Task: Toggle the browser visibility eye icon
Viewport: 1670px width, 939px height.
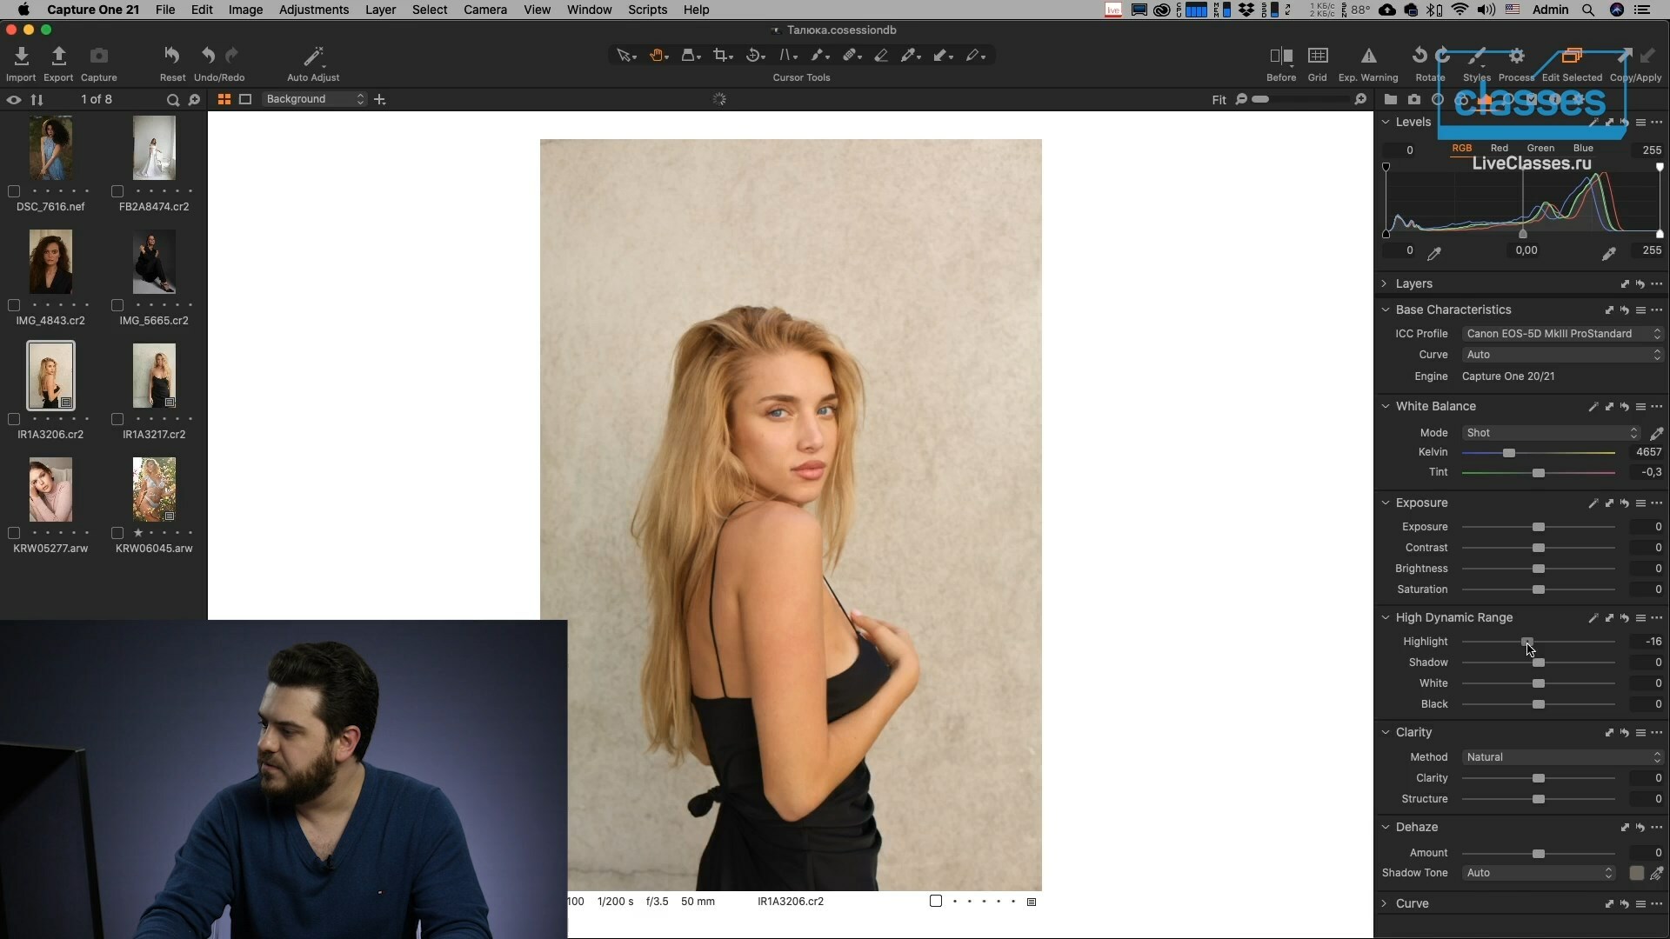Action: point(13,100)
